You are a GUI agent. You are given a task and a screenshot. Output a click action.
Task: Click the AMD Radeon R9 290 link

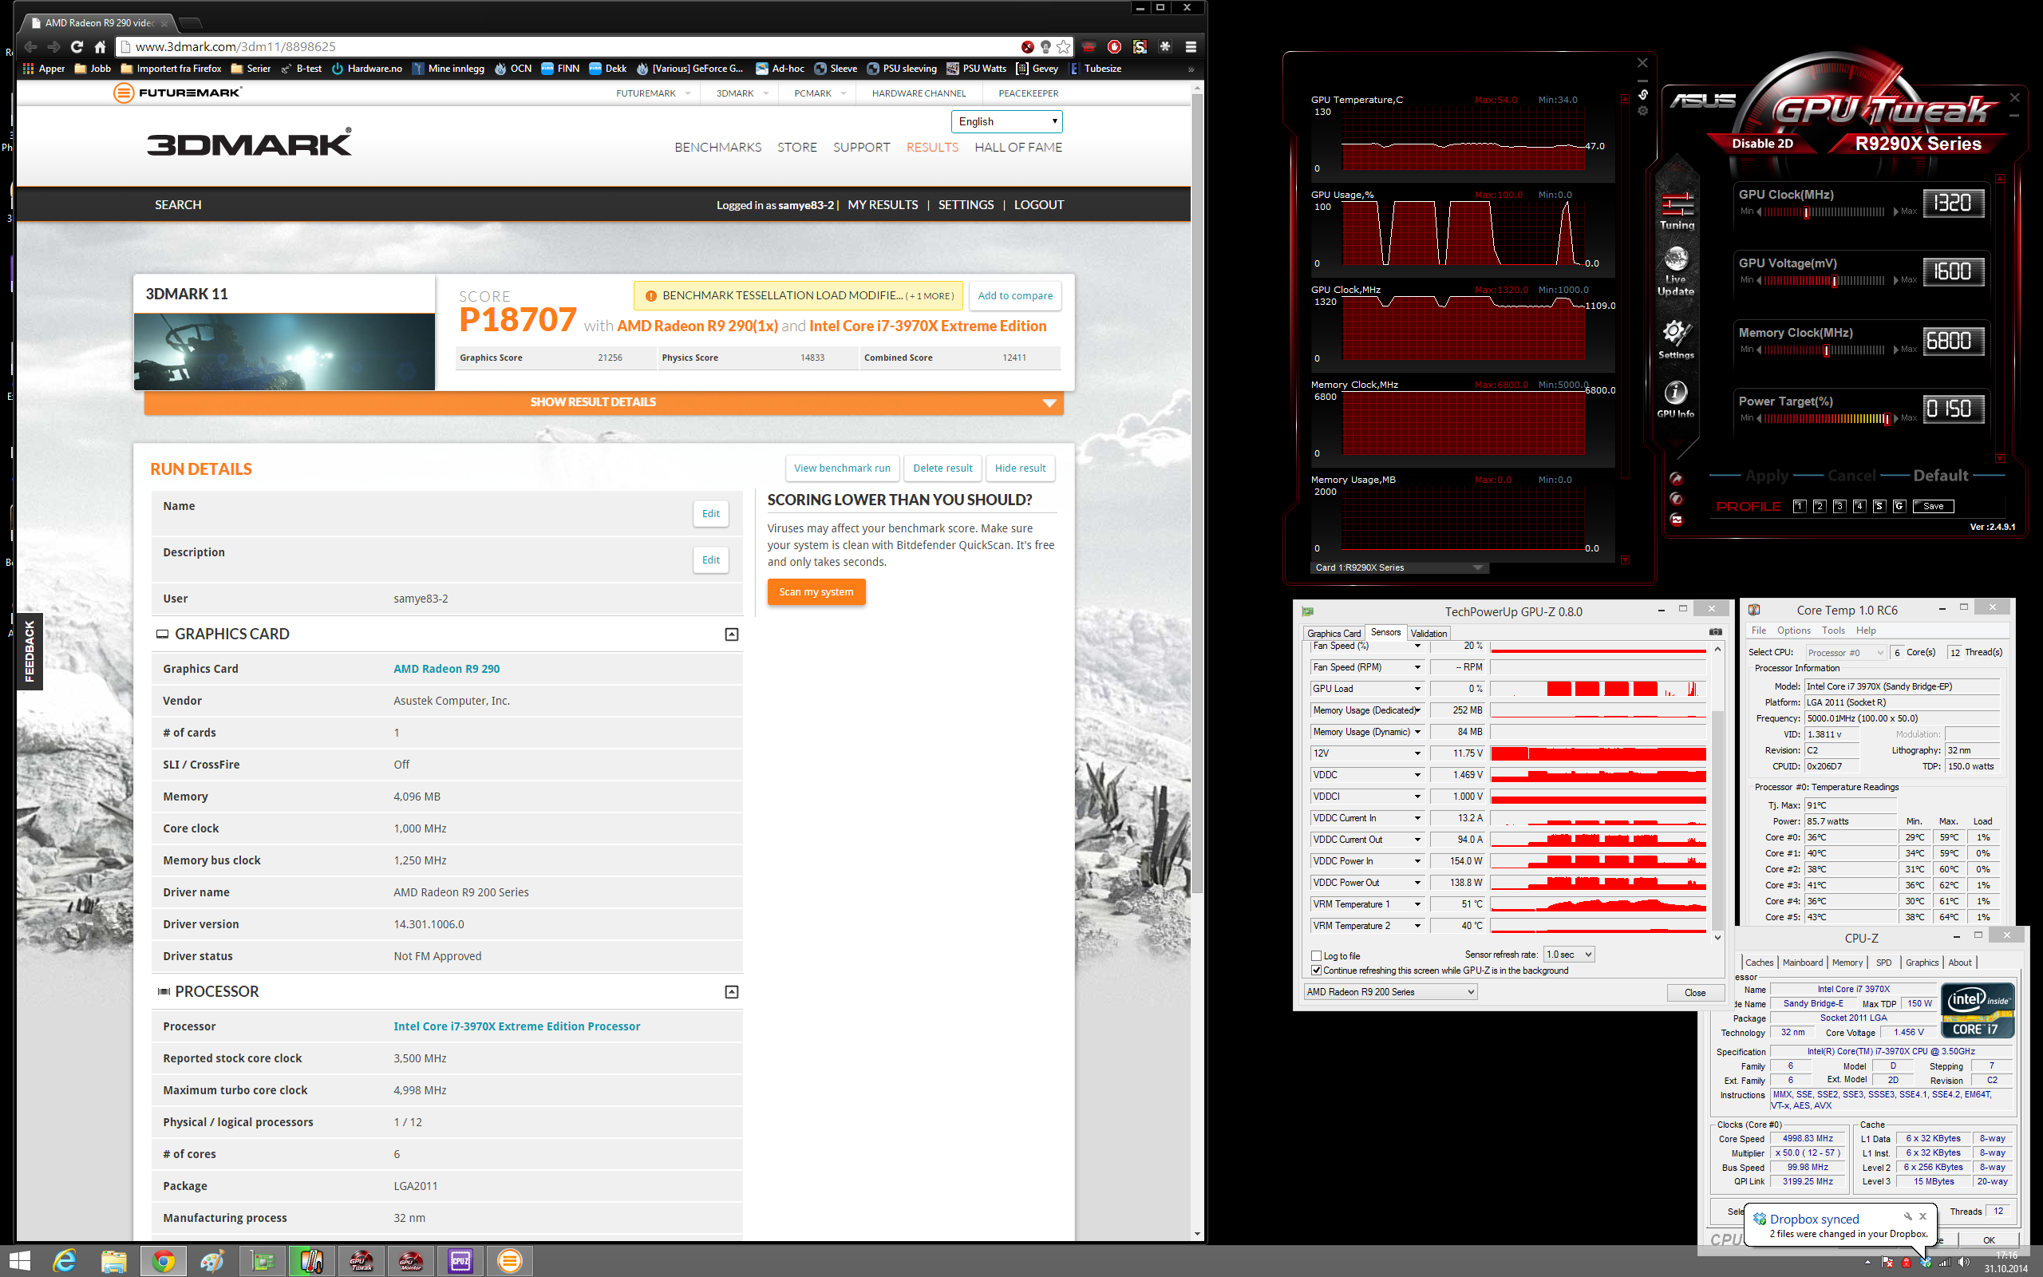pos(447,668)
